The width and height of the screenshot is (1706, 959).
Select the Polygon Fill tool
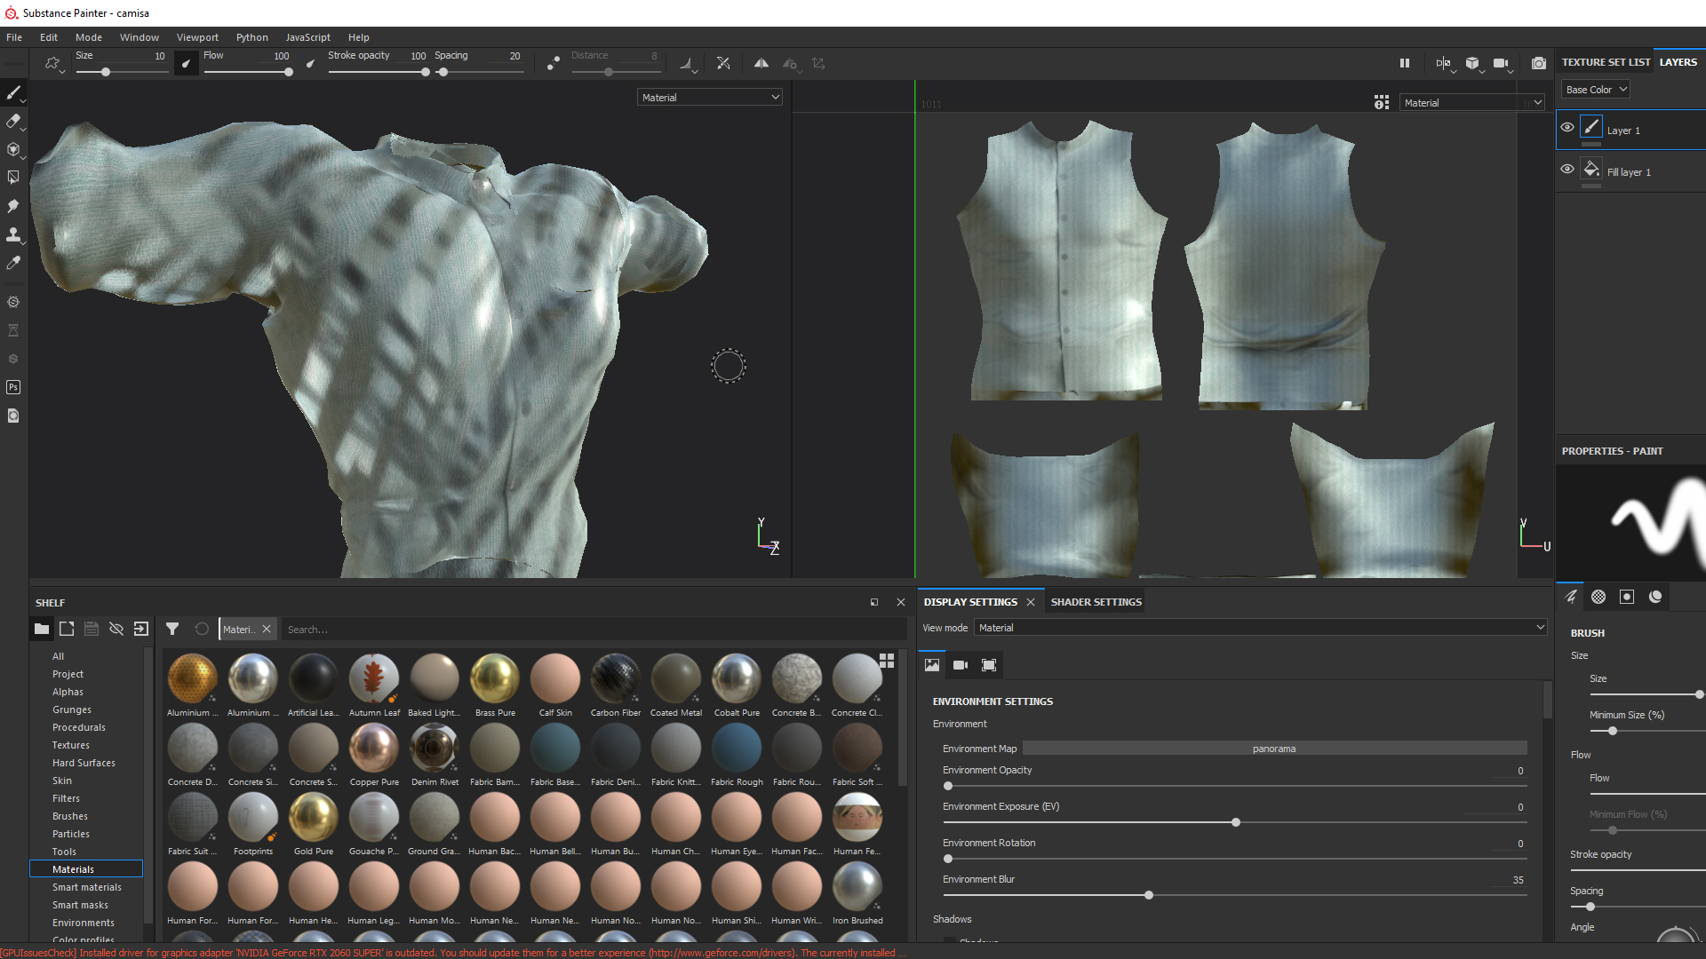pos(13,178)
